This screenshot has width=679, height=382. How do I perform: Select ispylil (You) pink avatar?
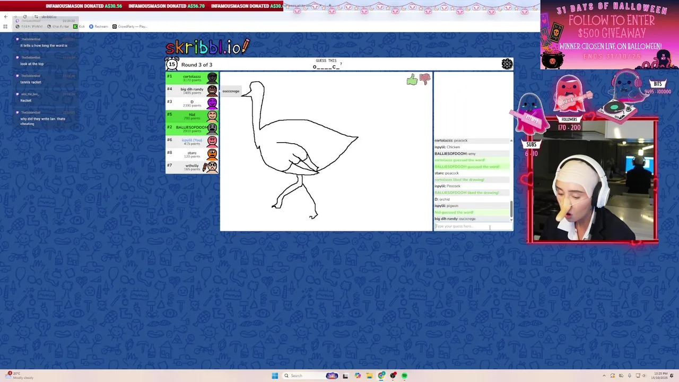click(212, 142)
